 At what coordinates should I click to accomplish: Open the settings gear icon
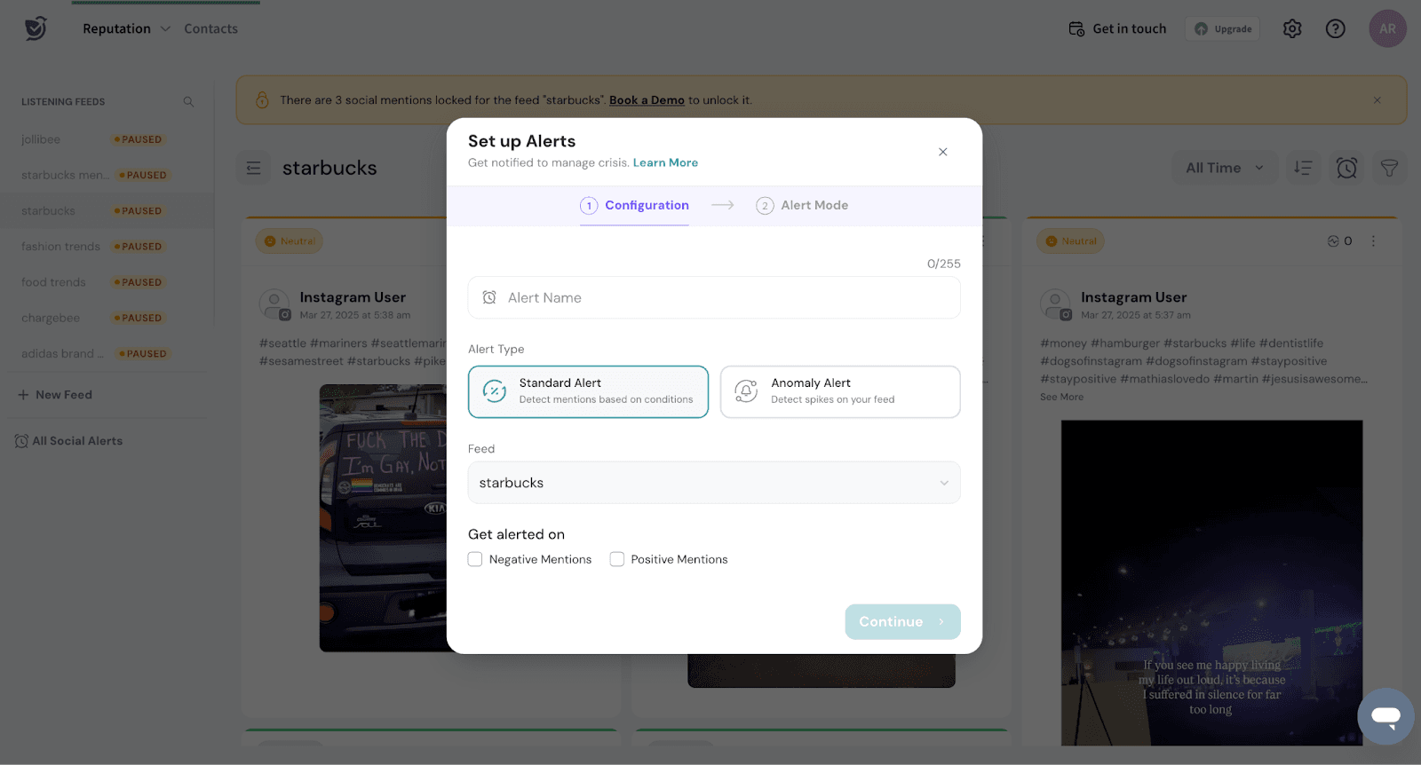1292,29
